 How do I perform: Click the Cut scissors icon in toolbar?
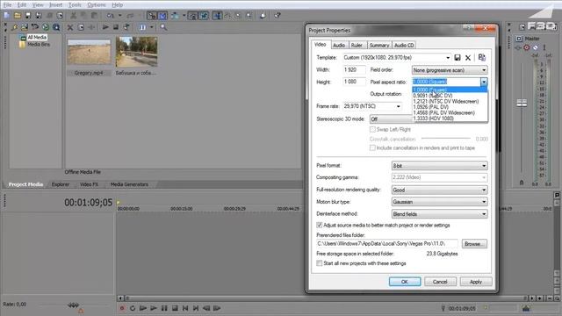[73, 16]
